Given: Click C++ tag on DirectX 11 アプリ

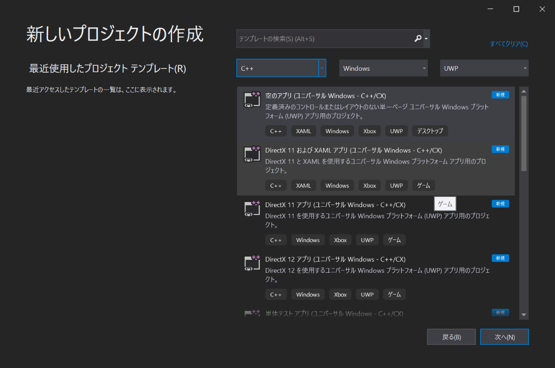Looking at the screenshot, I should [276, 240].
